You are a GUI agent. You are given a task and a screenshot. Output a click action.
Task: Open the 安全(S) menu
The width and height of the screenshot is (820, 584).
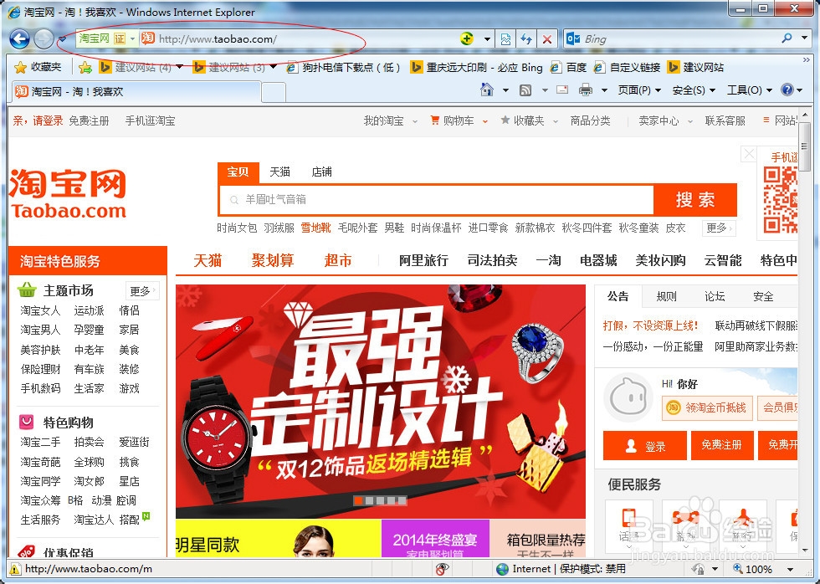(x=694, y=90)
